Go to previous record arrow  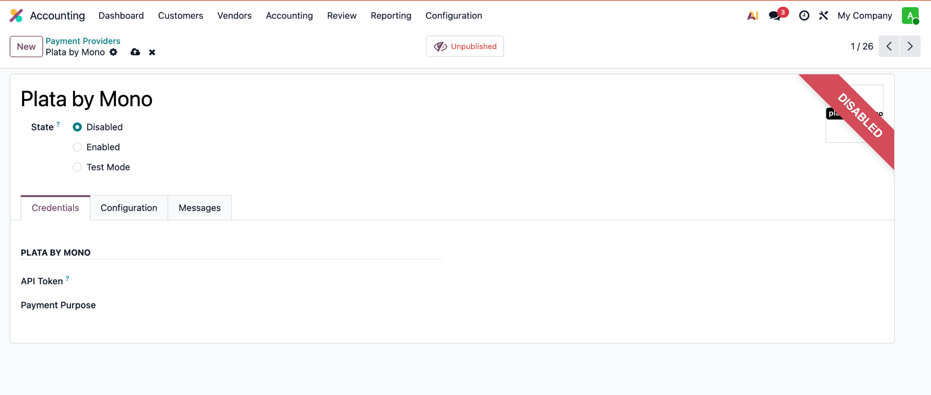pos(889,46)
